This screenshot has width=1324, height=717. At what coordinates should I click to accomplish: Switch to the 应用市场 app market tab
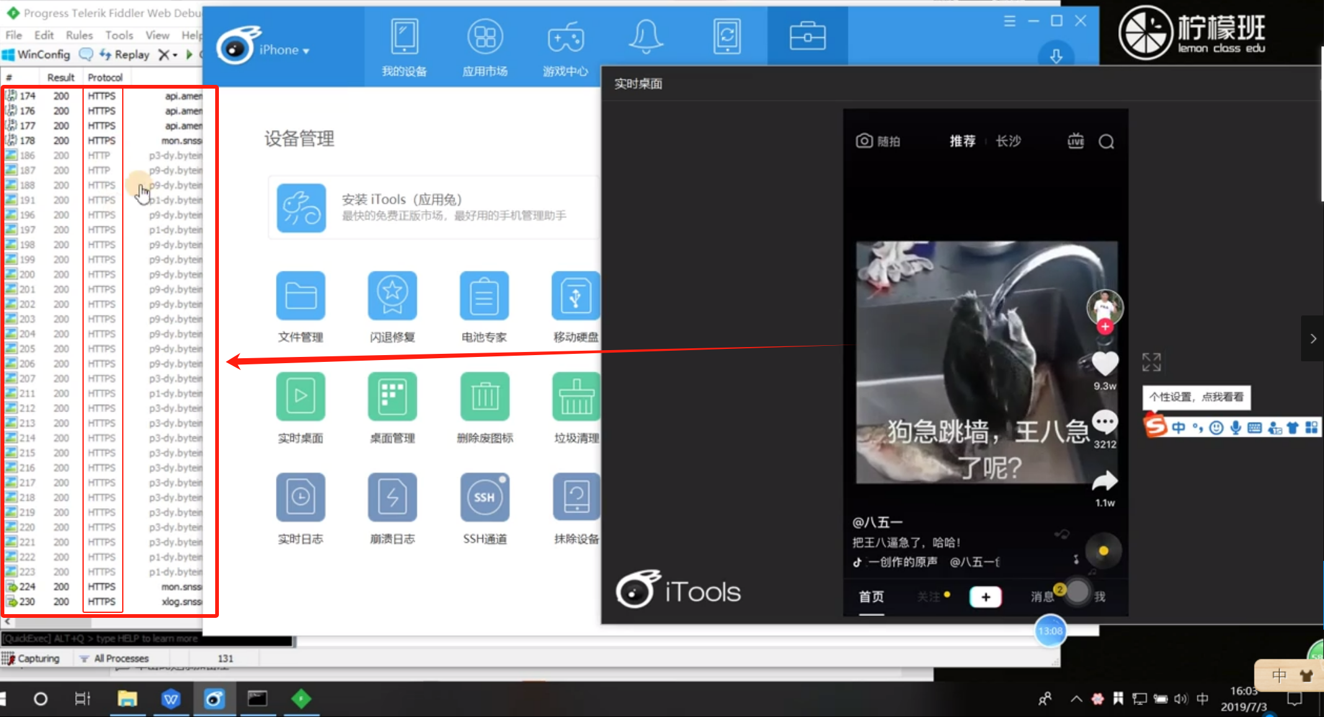pos(484,46)
